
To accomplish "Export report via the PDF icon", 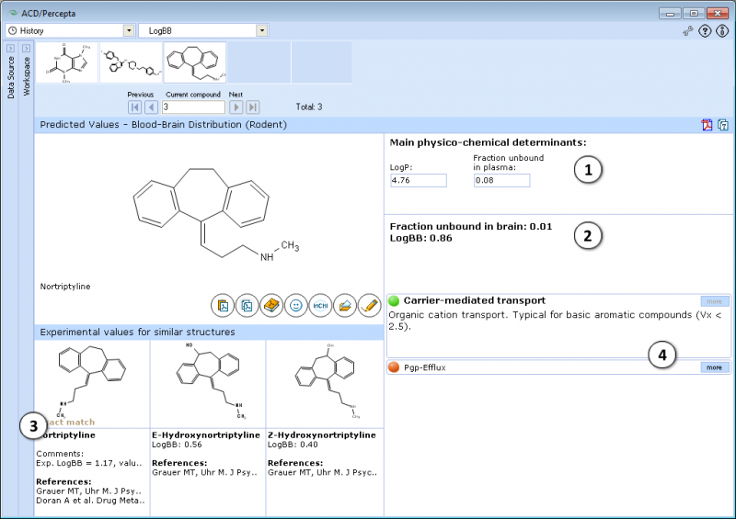I will [x=707, y=125].
